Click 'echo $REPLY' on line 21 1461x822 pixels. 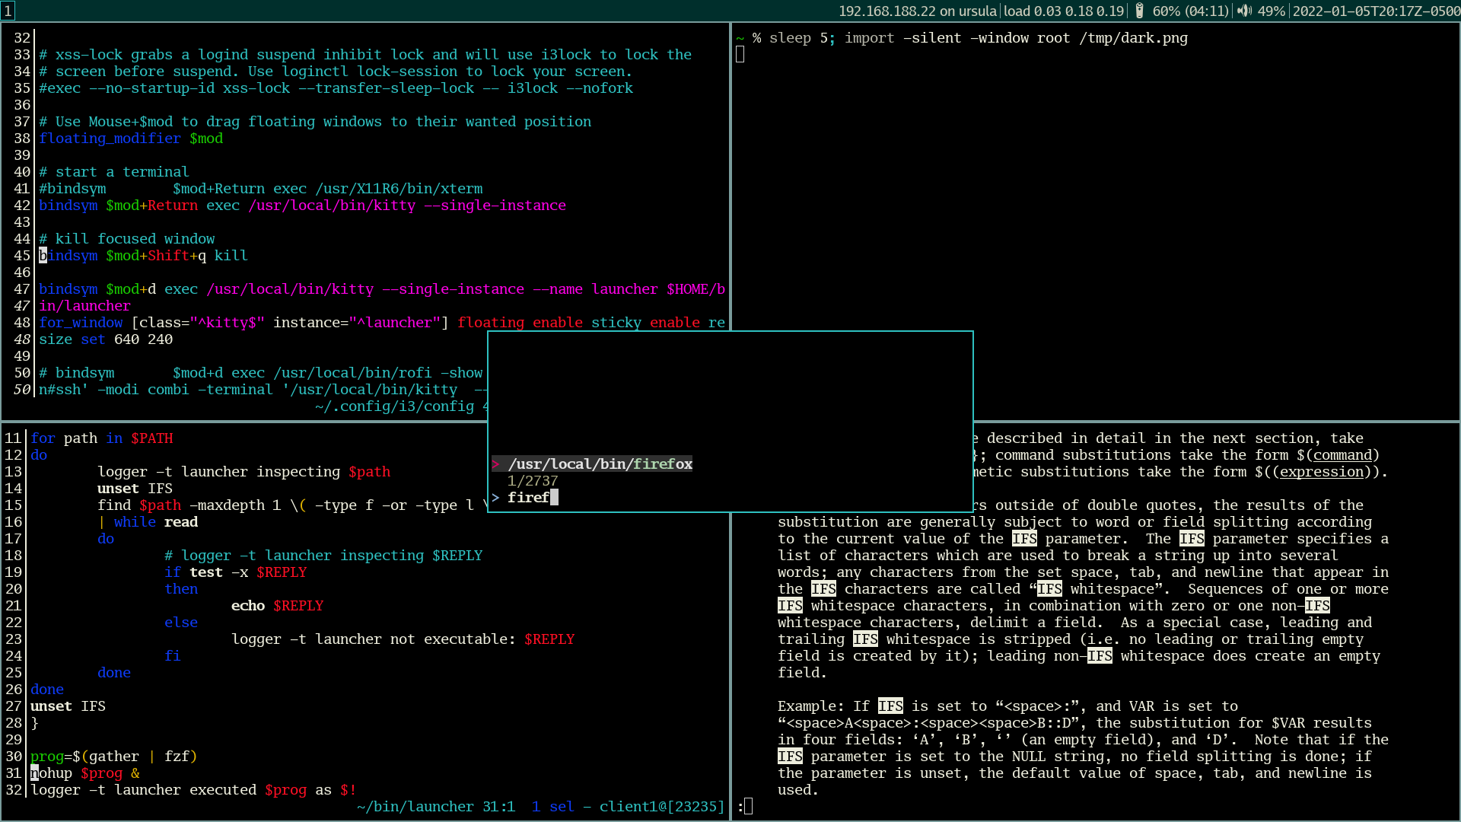278,606
